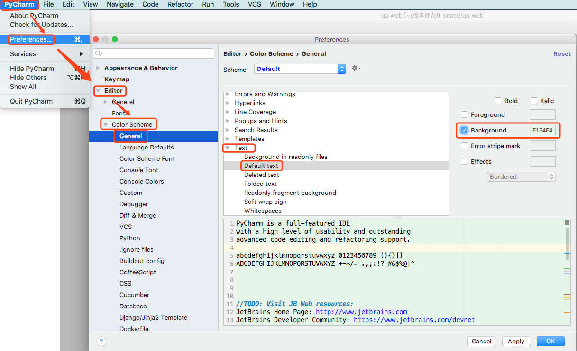The image size is (577, 351).
Task: Click the Apply button
Action: click(x=516, y=341)
